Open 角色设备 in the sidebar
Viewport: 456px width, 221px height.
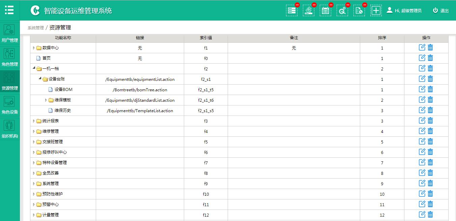(x=10, y=105)
